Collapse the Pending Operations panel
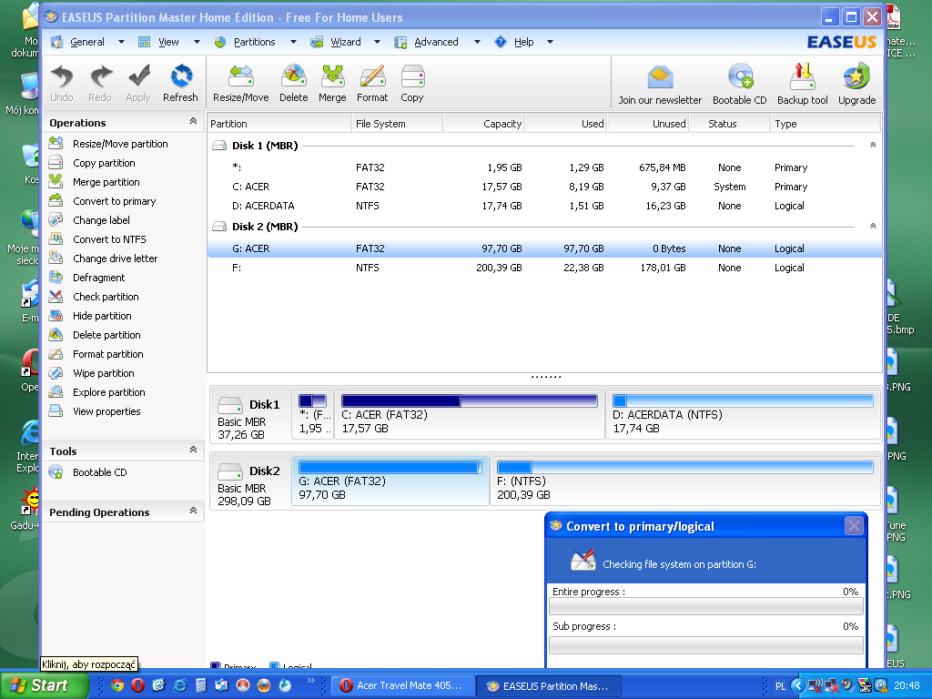This screenshot has width=932, height=699. point(193,511)
